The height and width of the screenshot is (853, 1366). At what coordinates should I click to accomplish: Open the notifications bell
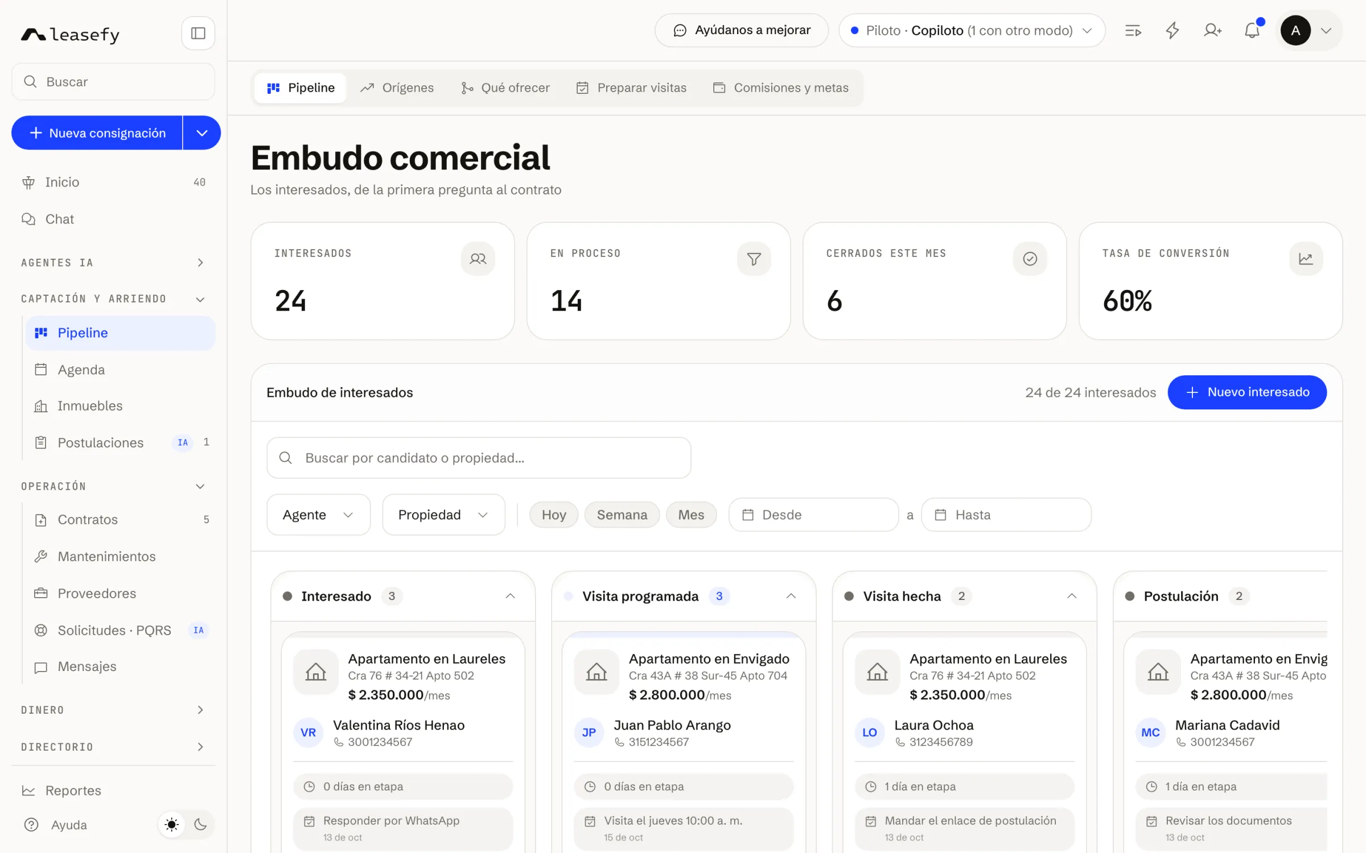pos(1252,30)
